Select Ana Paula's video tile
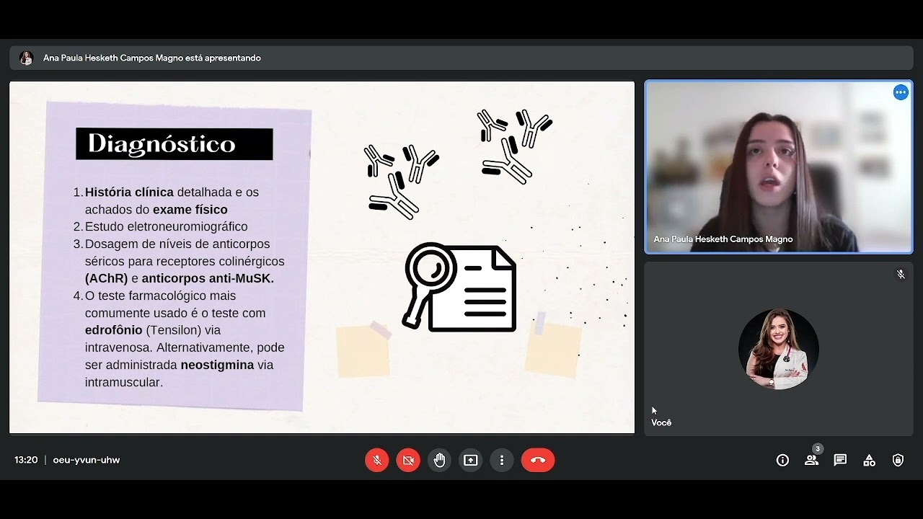Screen dimensions: 923x519 778,166
